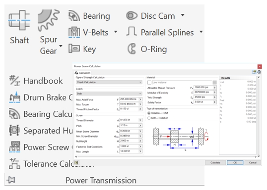The image size is (267, 190).
Task: Click arrow next to Pitch field
Action: (x=140, y=126)
